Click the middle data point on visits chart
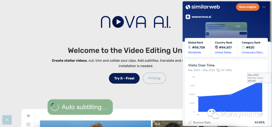The width and height of the screenshot is (272, 127). 230,95
